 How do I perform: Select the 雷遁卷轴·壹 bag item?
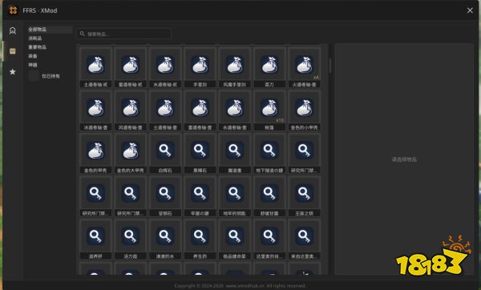pyautogui.click(x=200, y=111)
